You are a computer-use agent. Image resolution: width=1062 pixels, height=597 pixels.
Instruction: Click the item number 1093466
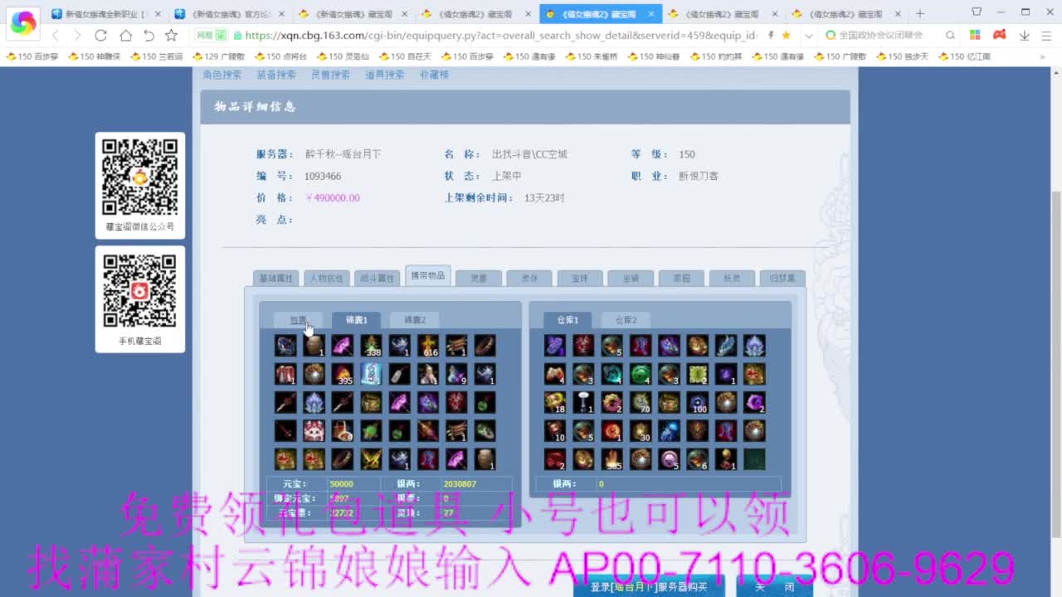click(323, 176)
